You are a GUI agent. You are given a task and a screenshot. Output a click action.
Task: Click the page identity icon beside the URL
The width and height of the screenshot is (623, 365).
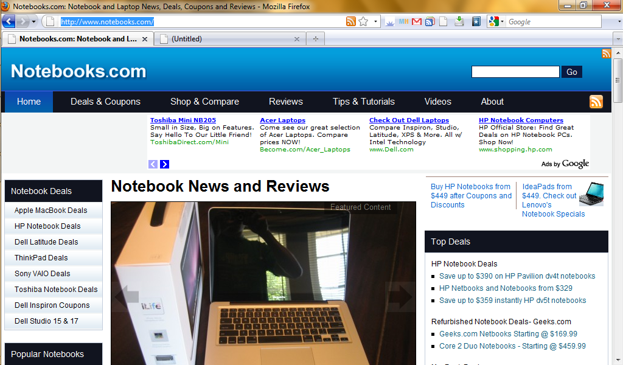pyautogui.click(x=50, y=21)
